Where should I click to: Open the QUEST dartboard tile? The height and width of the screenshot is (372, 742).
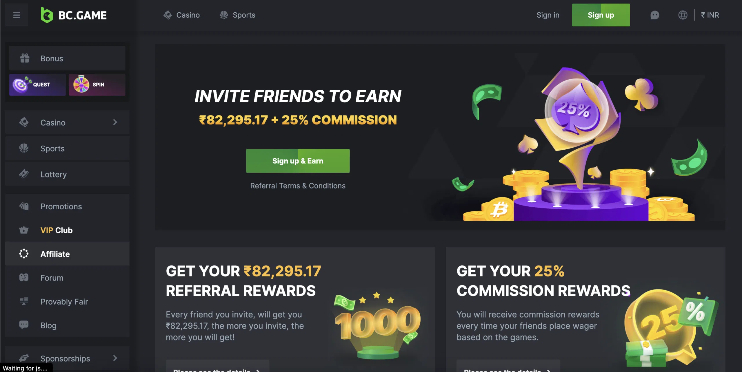[37, 85]
